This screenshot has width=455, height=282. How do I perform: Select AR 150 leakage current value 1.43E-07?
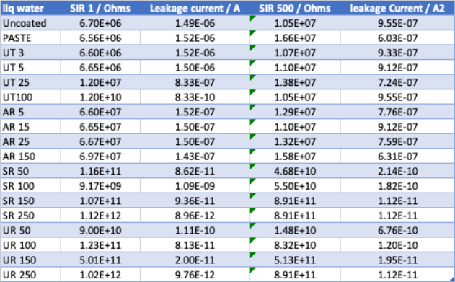coord(195,157)
